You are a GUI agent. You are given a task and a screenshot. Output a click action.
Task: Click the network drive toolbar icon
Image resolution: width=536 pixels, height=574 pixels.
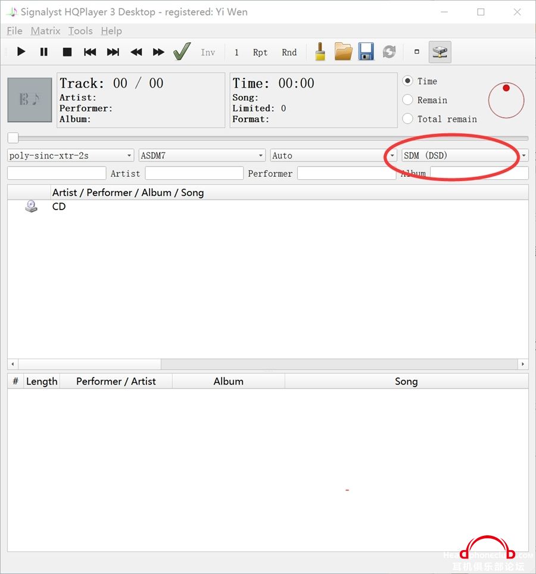click(440, 52)
